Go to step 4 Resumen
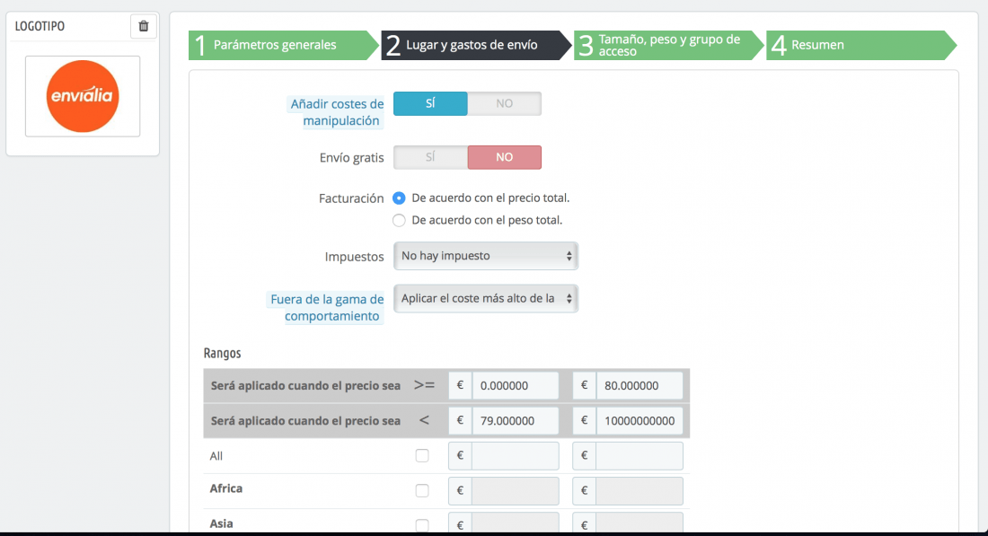Screen dimensions: 988x536 (860, 46)
